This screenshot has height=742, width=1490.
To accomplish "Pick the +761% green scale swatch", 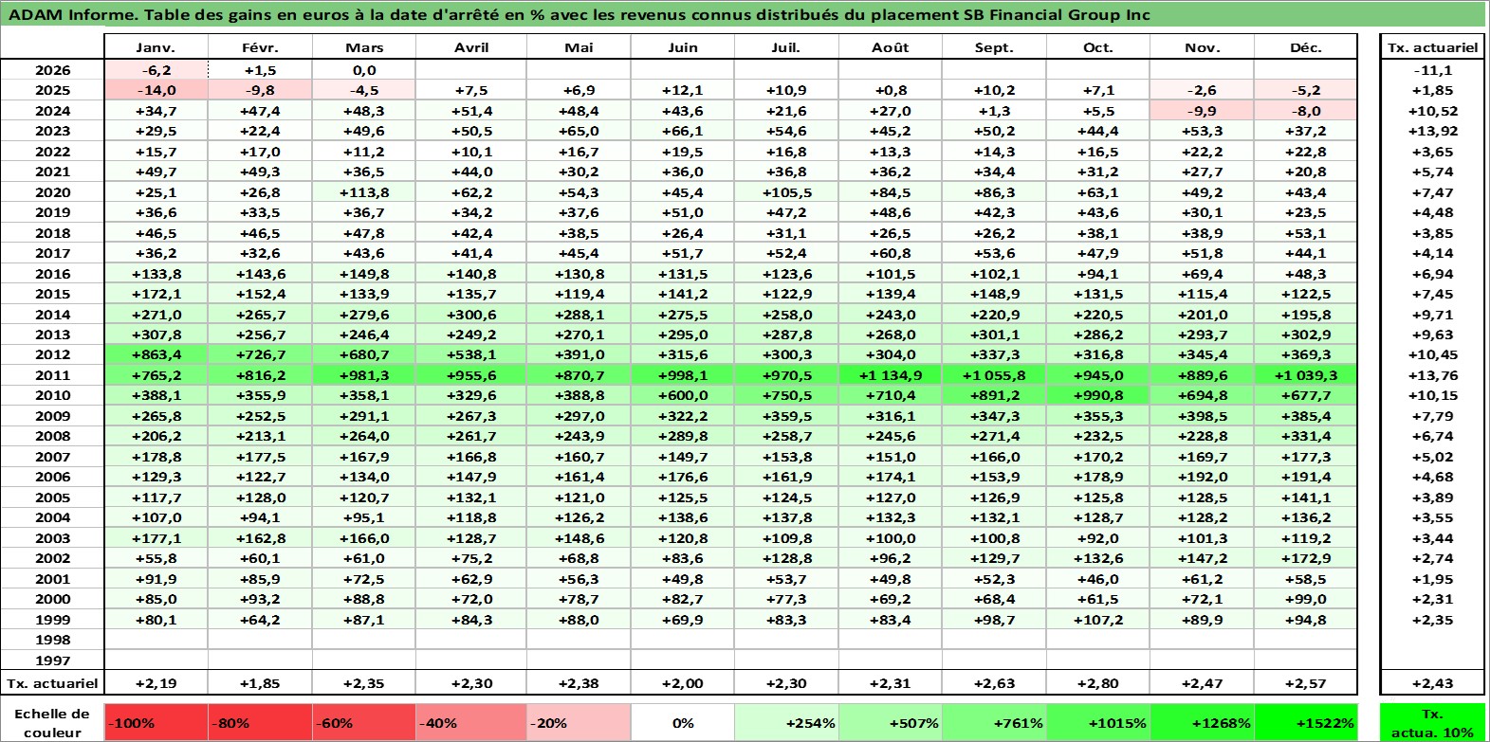I will click(994, 723).
